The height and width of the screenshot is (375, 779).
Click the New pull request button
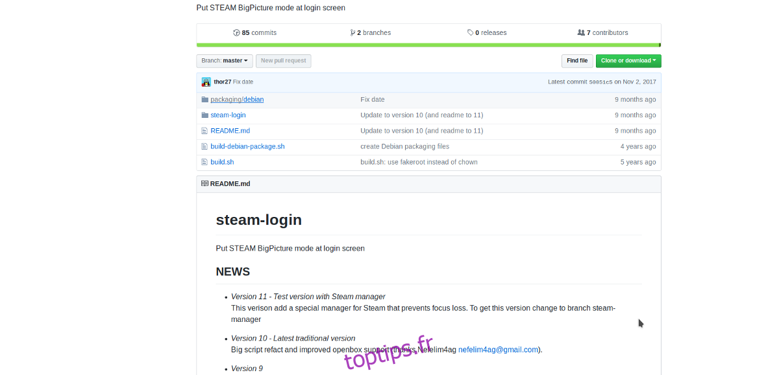tap(283, 61)
